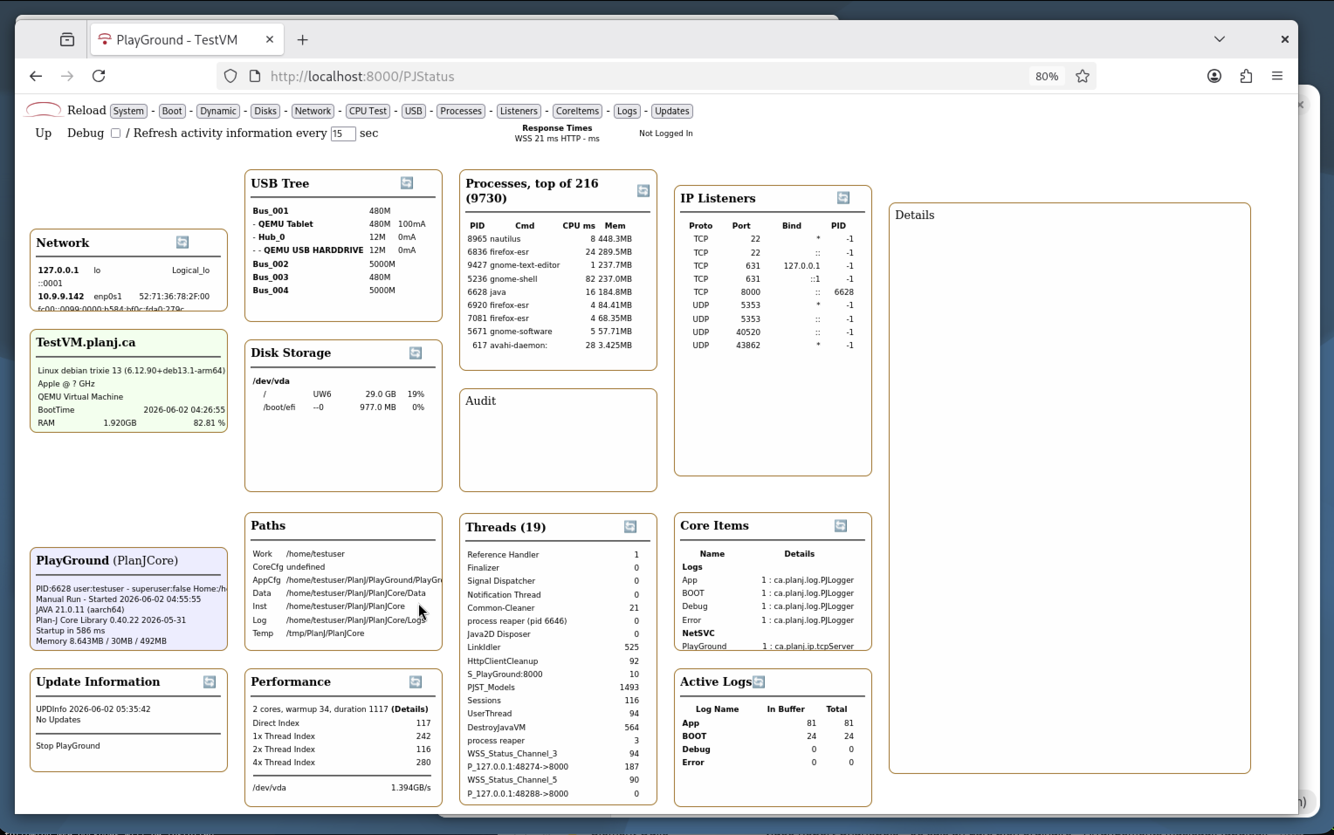Click the CoreItems navigation button

click(x=578, y=111)
